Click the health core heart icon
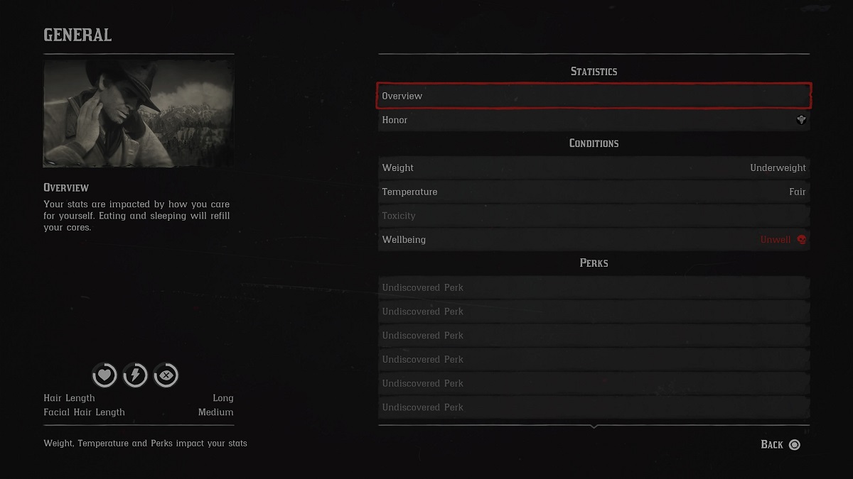Viewport: 853px width, 479px height. click(x=104, y=375)
